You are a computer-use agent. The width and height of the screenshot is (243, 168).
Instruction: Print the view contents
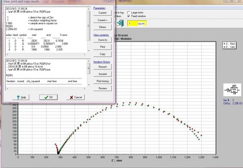click(102, 47)
